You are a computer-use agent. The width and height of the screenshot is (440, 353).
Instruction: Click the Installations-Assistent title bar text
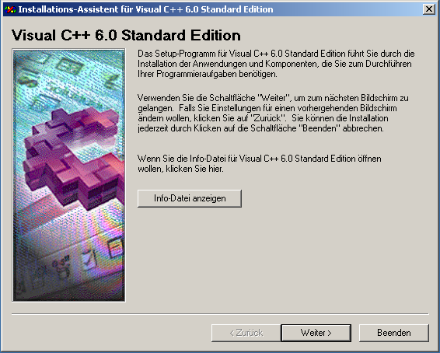(145, 9)
